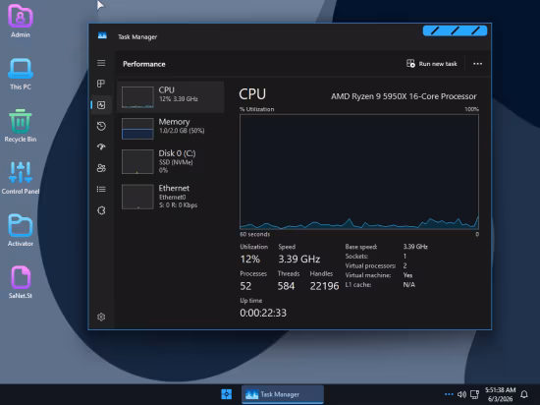Click the CPU utilization graph
This screenshot has width=540, height=405.
(x=359, y=172)
